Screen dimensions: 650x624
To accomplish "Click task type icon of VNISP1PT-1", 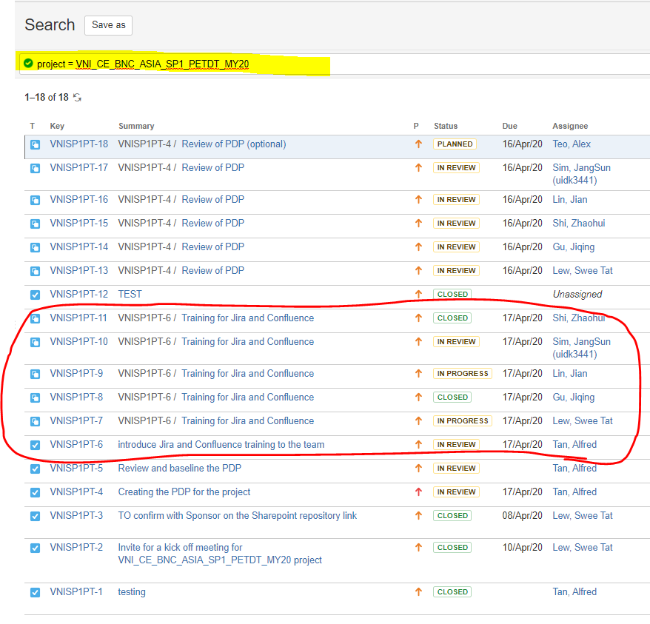I will pyautogui.click(x=36, y=592).
